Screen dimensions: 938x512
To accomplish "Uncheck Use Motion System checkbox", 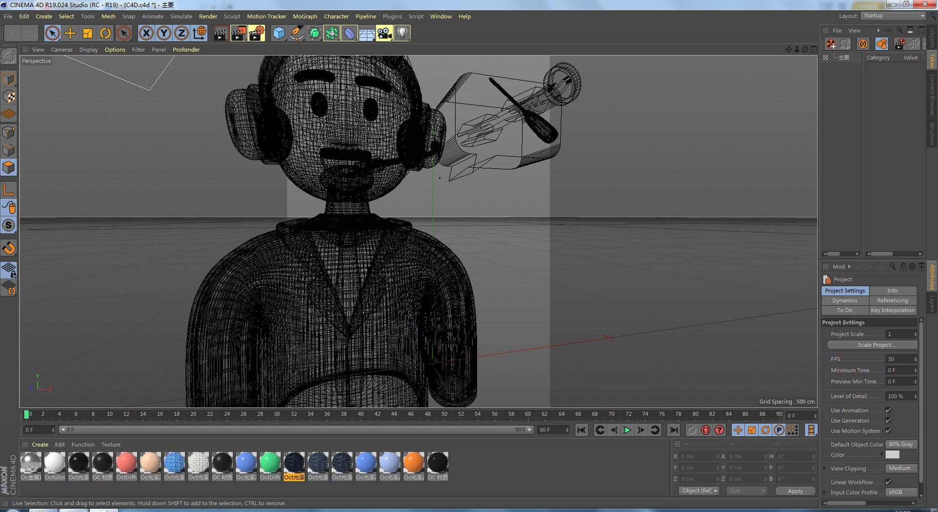I will click(888, 431).
